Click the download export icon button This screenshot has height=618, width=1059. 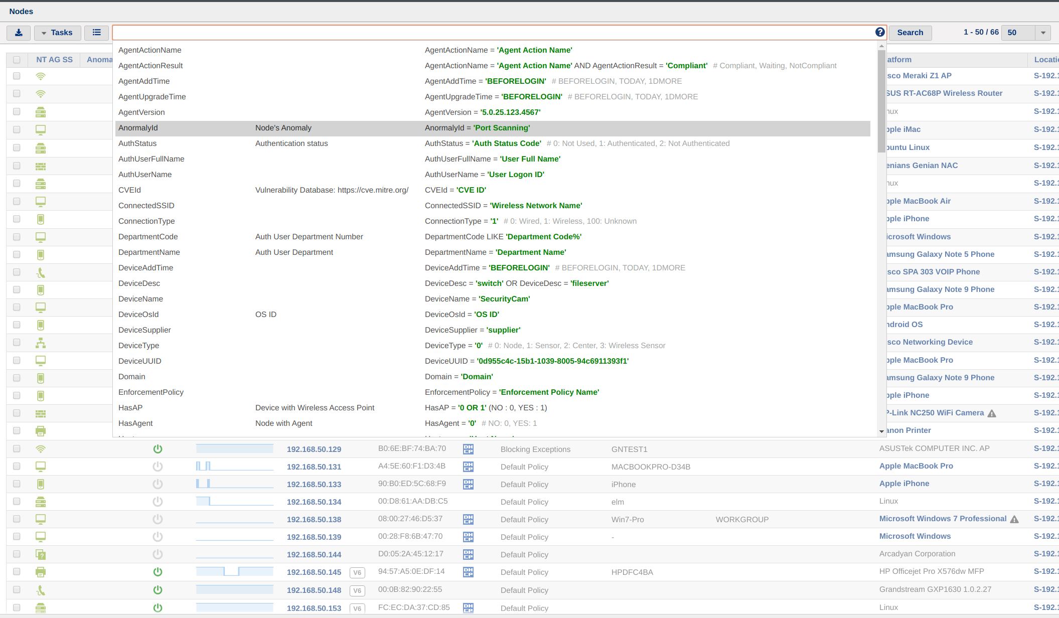click(x=19, y=33)
